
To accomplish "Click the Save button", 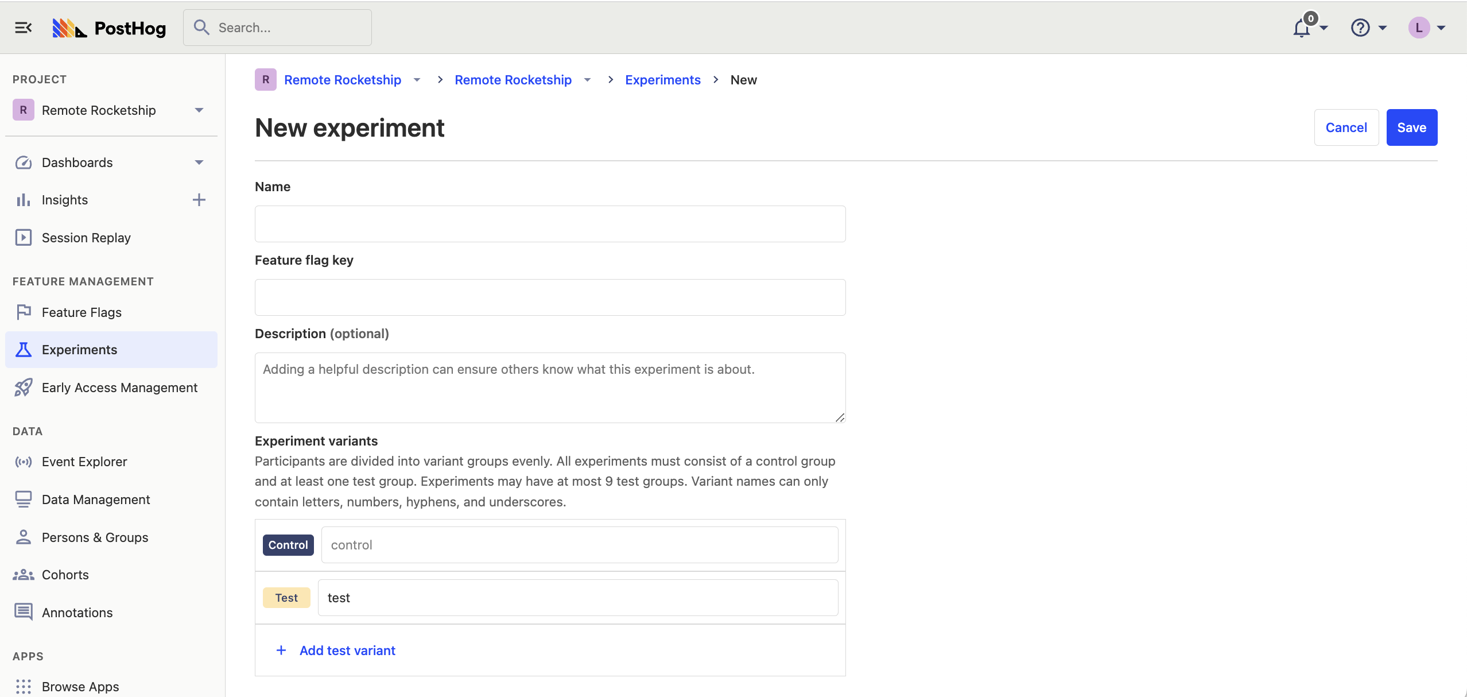I will (x=1411, y=127).
